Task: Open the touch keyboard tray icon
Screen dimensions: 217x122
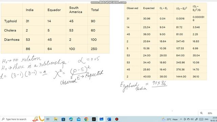Action: (x=201, y=119)
